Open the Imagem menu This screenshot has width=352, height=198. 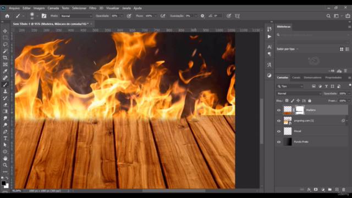coord(39,8)
